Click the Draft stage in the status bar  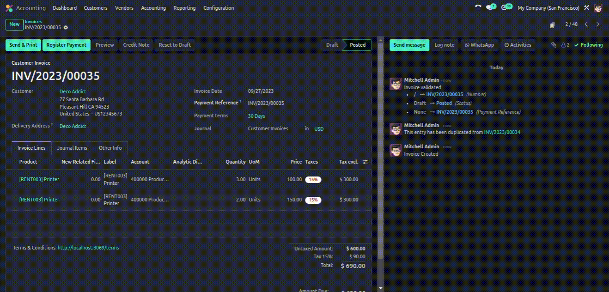332,45
